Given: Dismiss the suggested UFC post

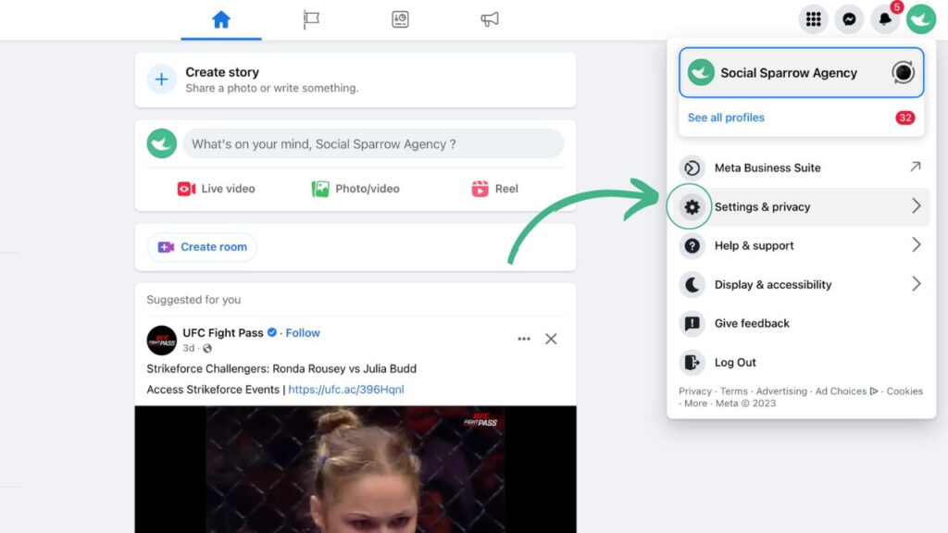Looking at the screenshot, I should (x=551, y=339).
